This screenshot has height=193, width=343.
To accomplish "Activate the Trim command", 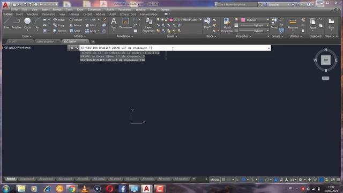I will (91, 20).
